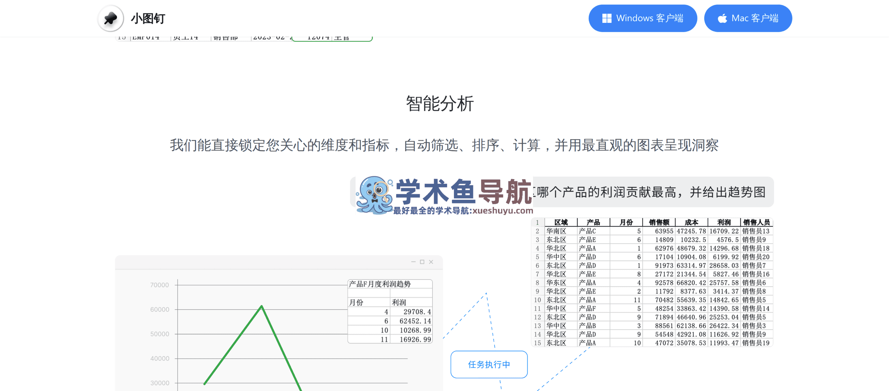The height and width of the screenshot is (391, 889).
Task: Click the 小图钉 pushpin logo icon
Action: coord(111,18)
